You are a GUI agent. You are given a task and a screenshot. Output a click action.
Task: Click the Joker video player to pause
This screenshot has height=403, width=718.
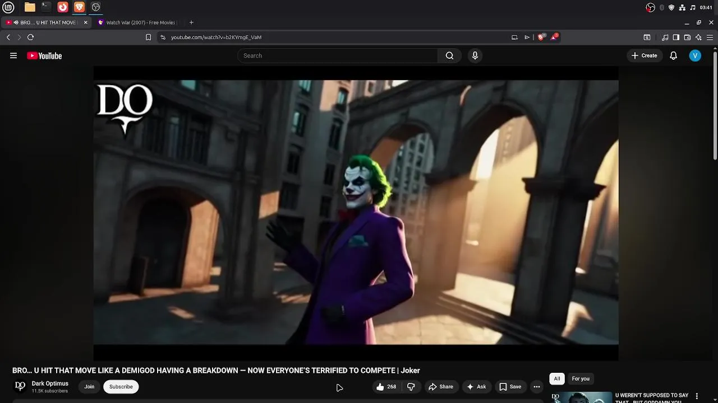[x=356, y=213]
